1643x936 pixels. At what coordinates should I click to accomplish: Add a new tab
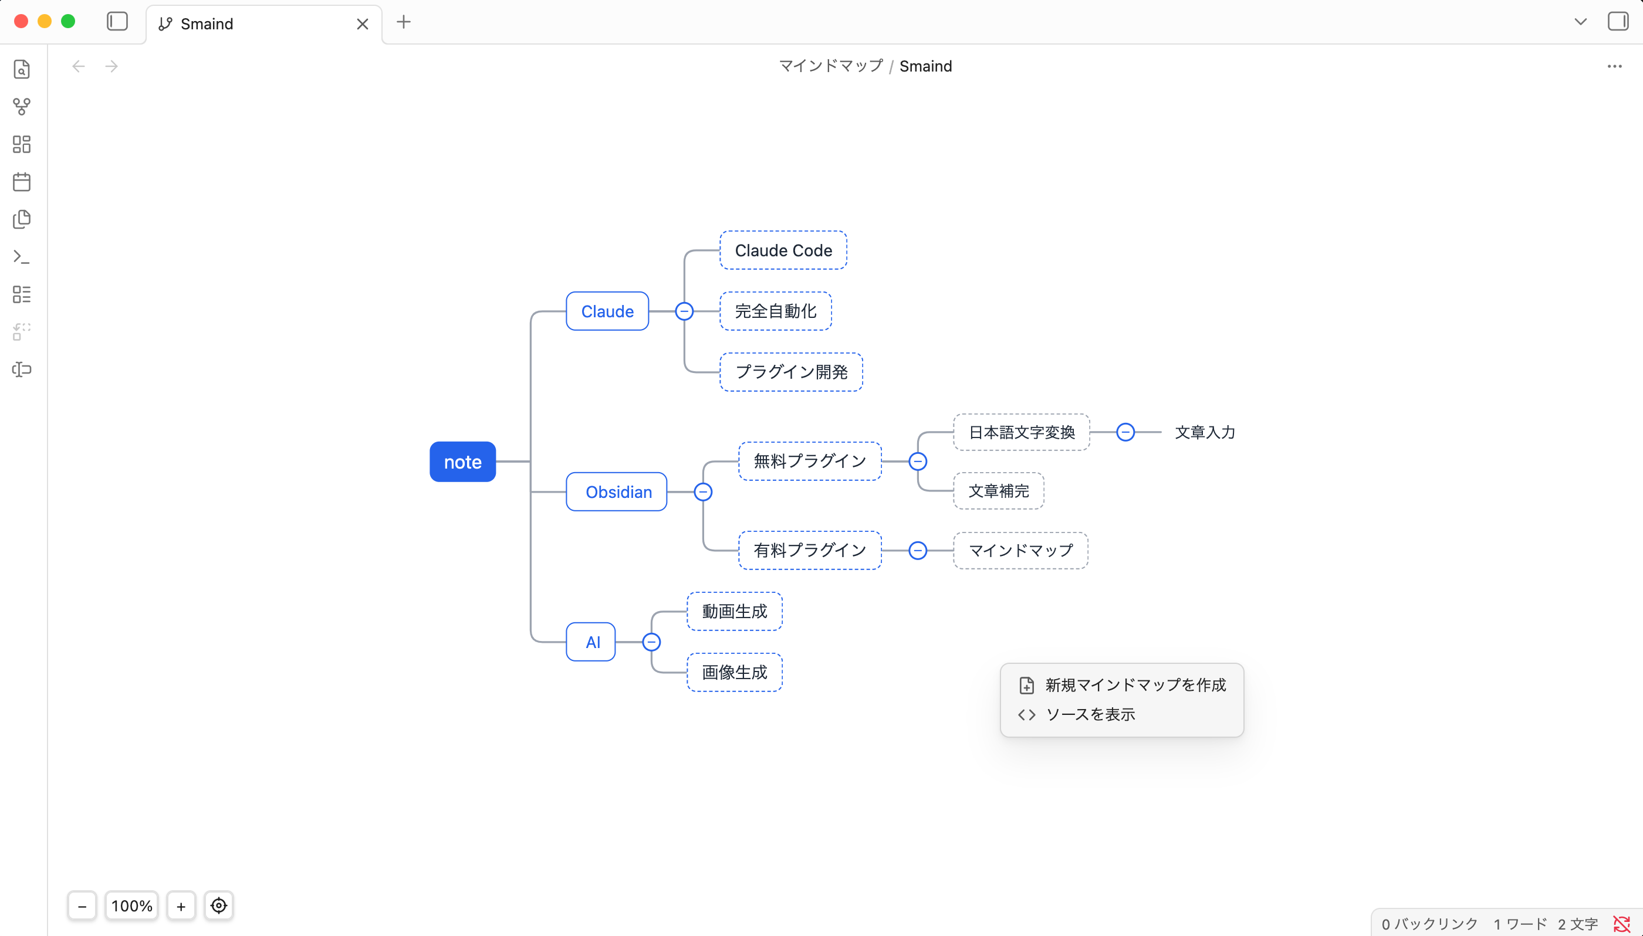point(404,22)
